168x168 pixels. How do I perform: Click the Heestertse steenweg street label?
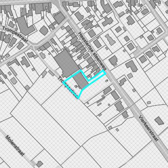point(92,51)
